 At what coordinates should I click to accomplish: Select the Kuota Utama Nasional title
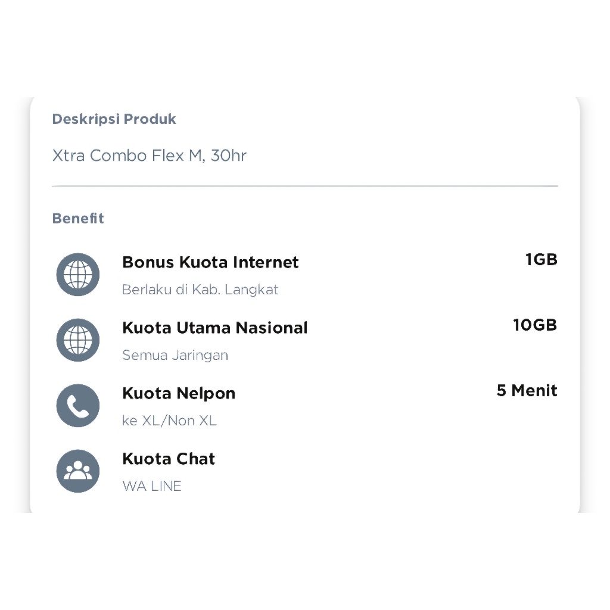[x=214, y=328]
